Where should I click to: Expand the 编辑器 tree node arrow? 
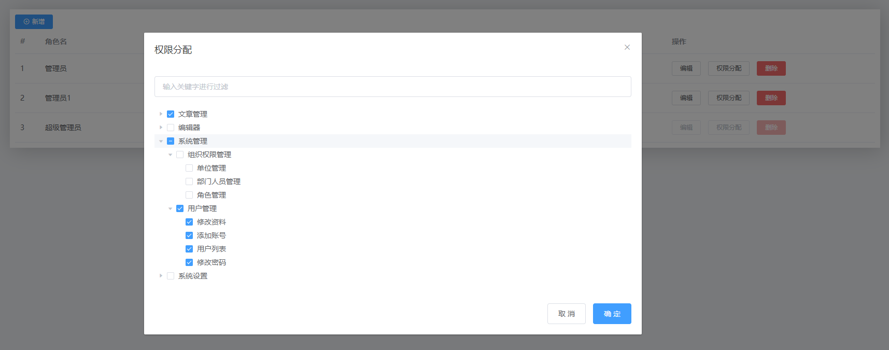[161, 128]
